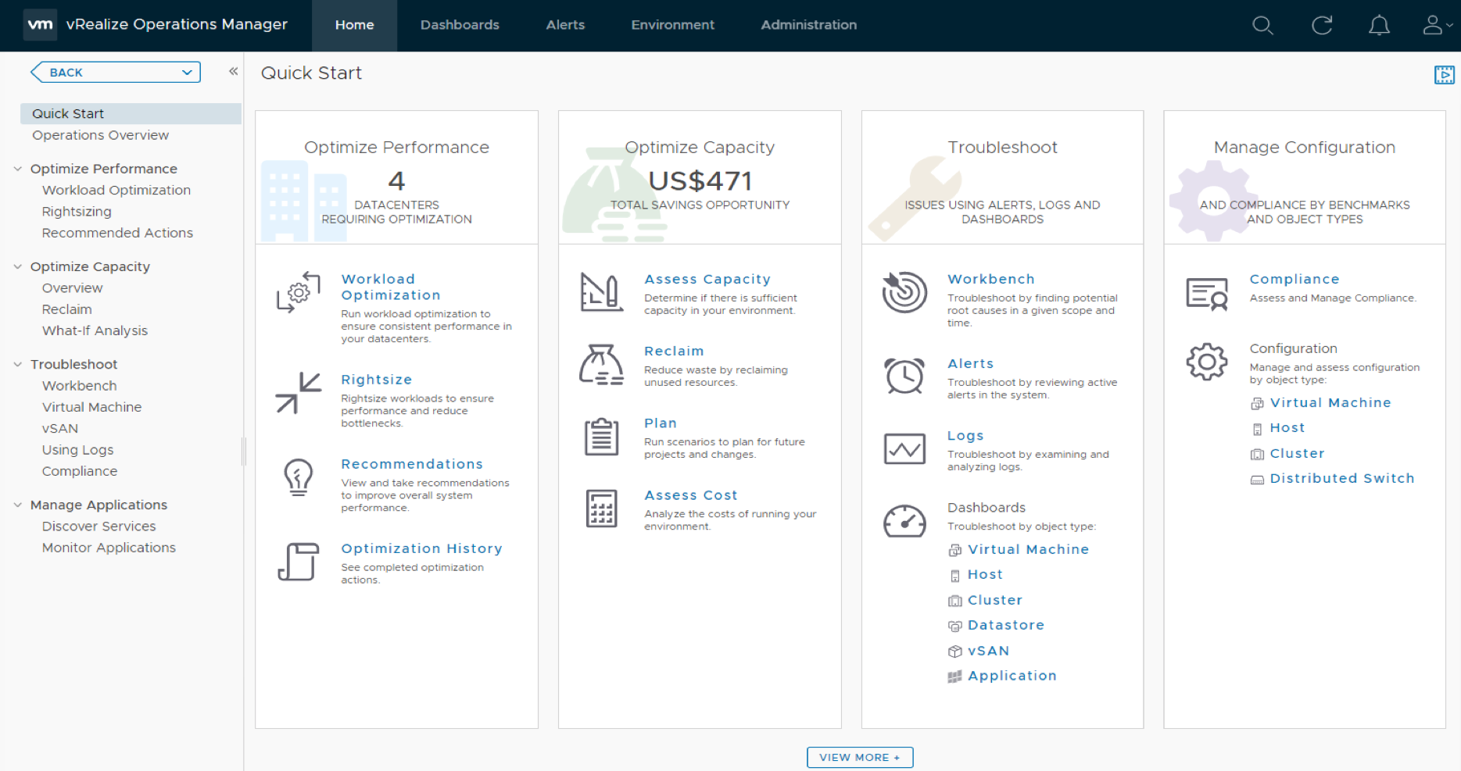This screenshot has height=771, width=1461.
Task: Select vSAN in sidebar tree
Action: (60, 429)
